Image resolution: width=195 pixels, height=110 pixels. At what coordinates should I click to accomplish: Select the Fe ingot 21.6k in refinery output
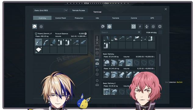pyautogui.click(x=129, y=75)
